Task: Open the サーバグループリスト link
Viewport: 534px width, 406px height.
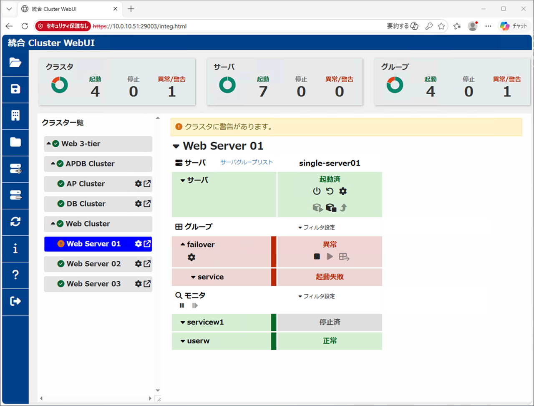Action: pos(247,162)
